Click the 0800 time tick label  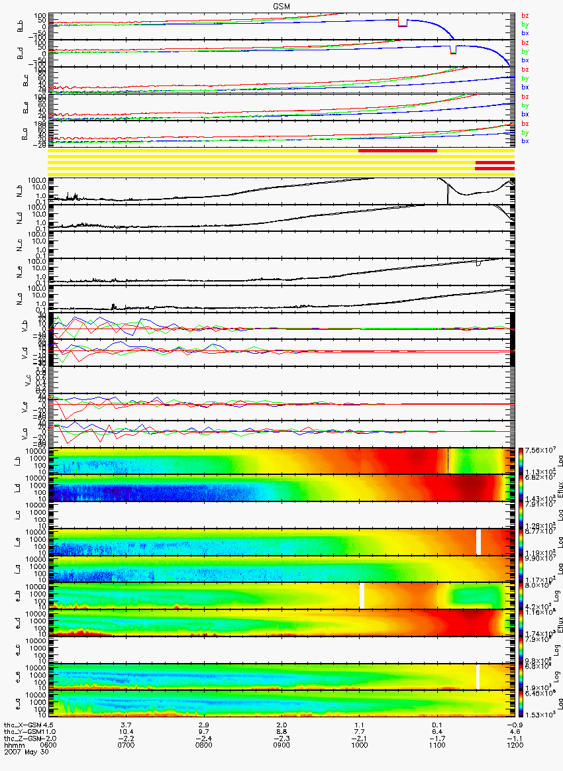(204, 745)
